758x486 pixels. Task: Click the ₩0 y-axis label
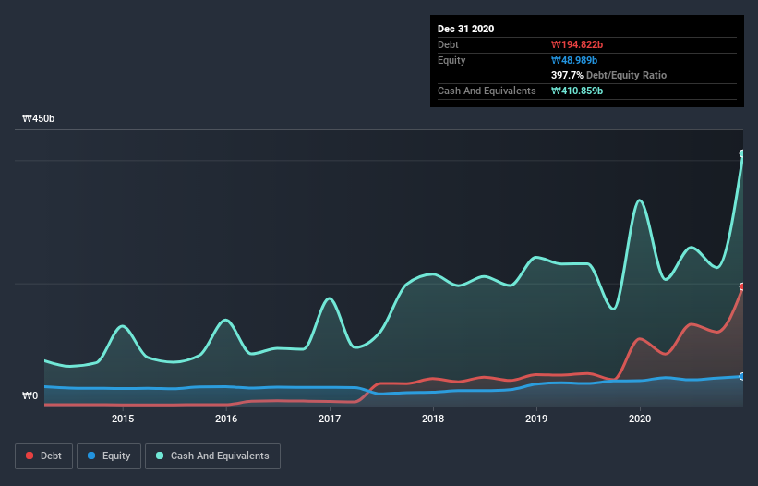click(x=30, y=396)
